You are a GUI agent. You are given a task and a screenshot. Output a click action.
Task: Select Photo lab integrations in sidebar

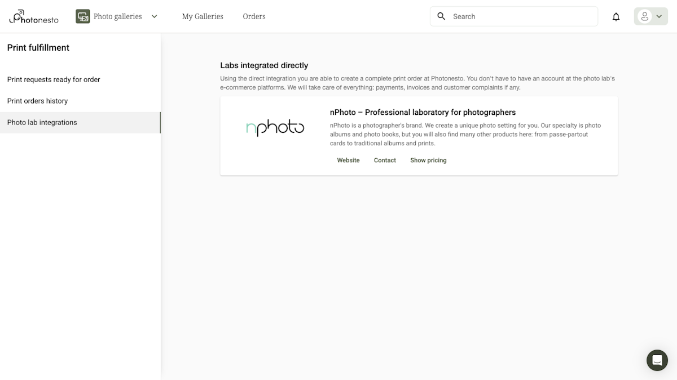[42, 122]
